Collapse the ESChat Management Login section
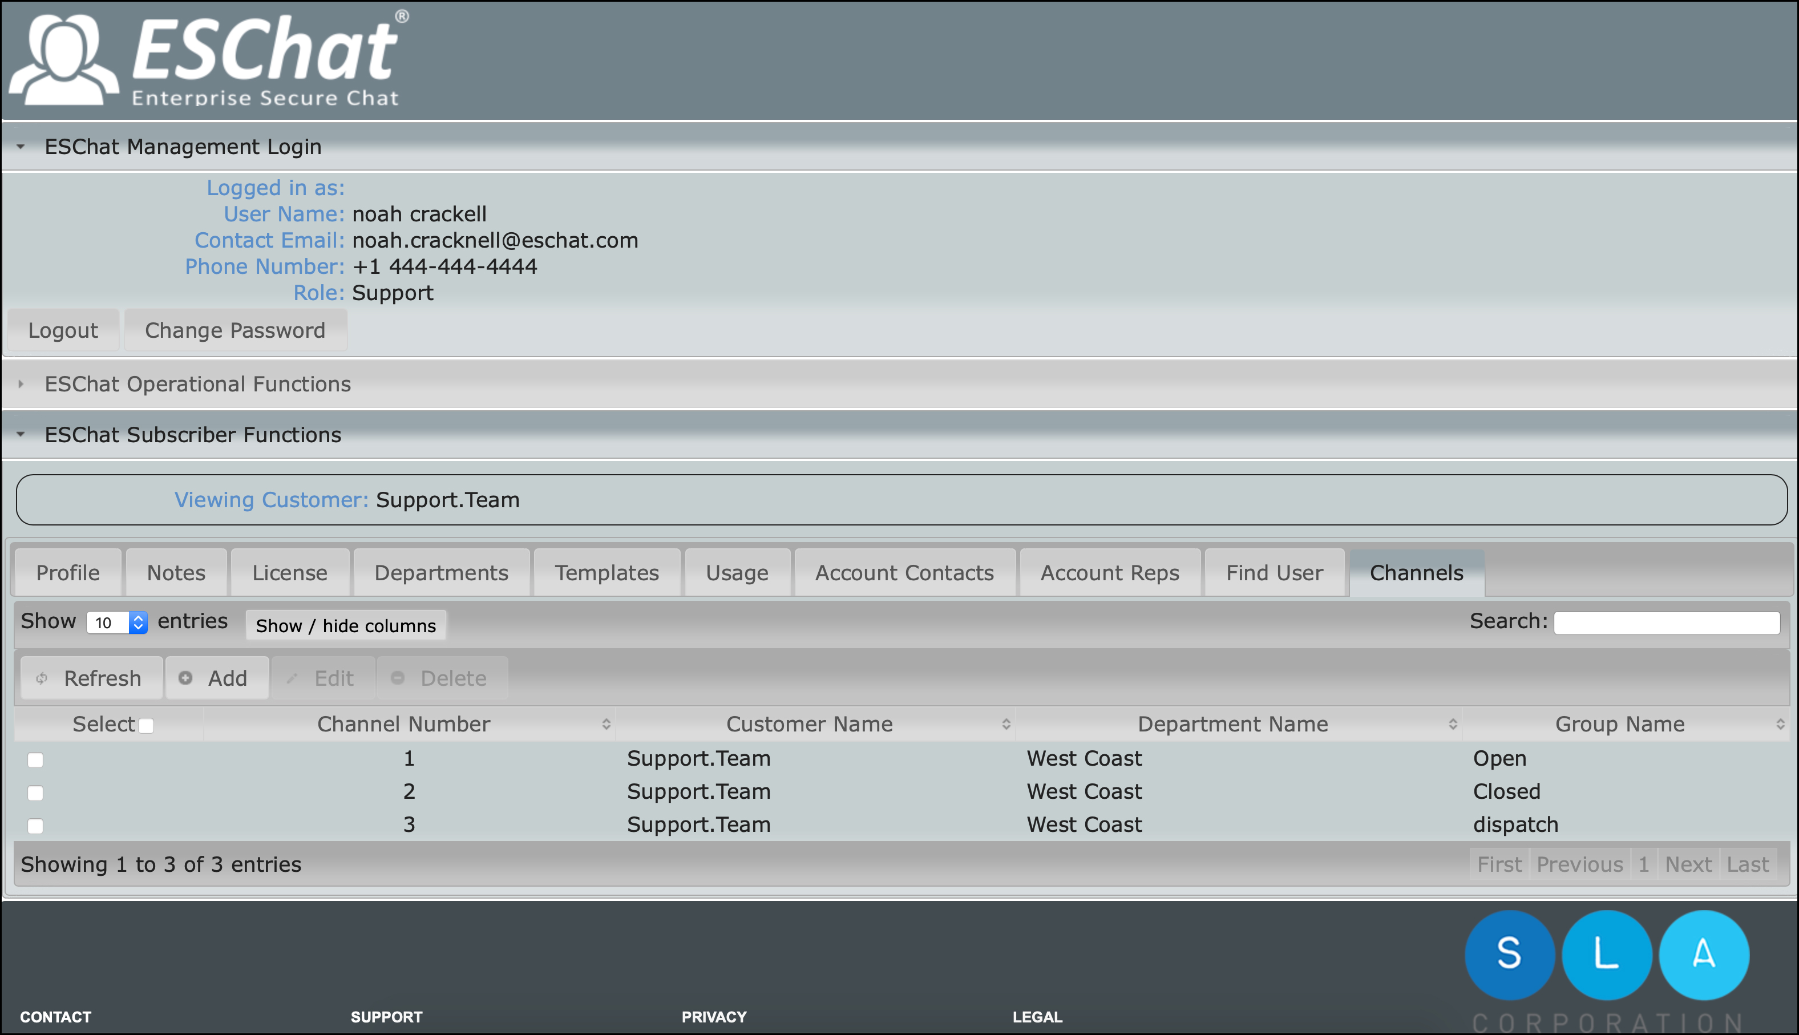The image size is (1799, 1035). tap(21, 147)
